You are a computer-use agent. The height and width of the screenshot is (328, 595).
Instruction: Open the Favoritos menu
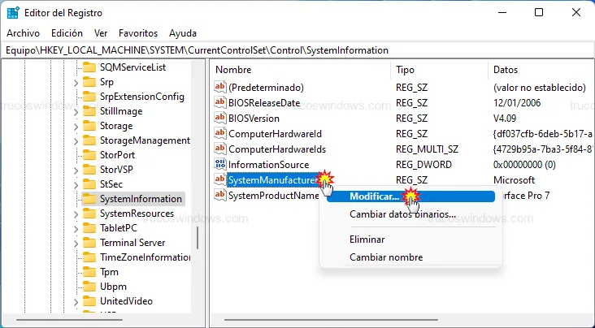[x=138, y=33]
